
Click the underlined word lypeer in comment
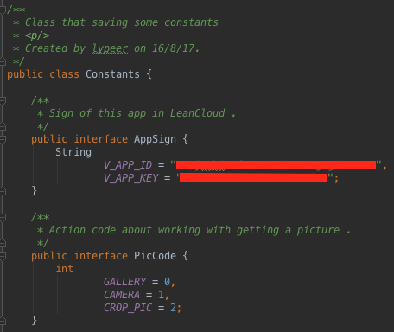[110, 48]
